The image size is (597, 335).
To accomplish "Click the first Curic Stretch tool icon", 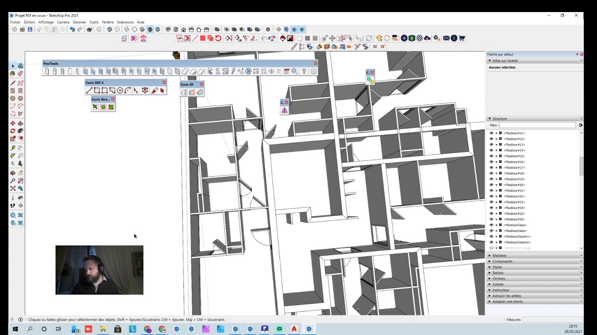I will 95,107.
